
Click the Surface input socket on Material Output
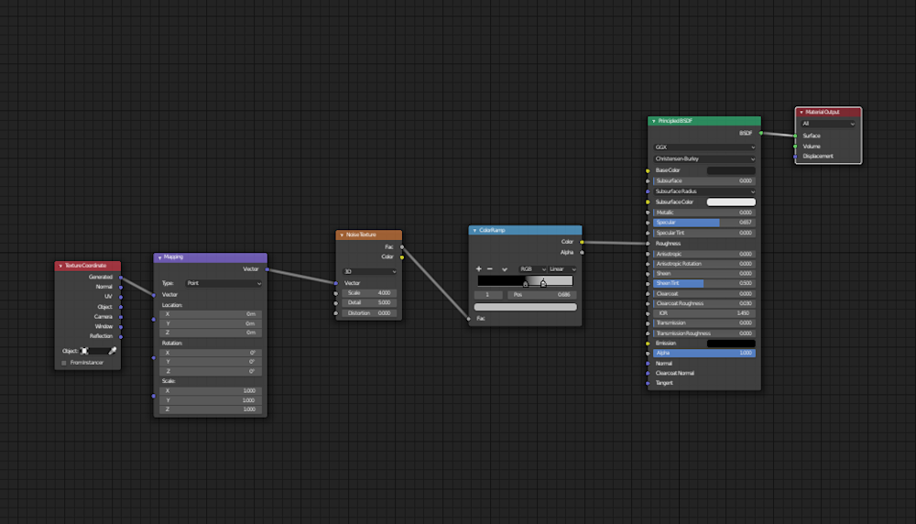795,136
